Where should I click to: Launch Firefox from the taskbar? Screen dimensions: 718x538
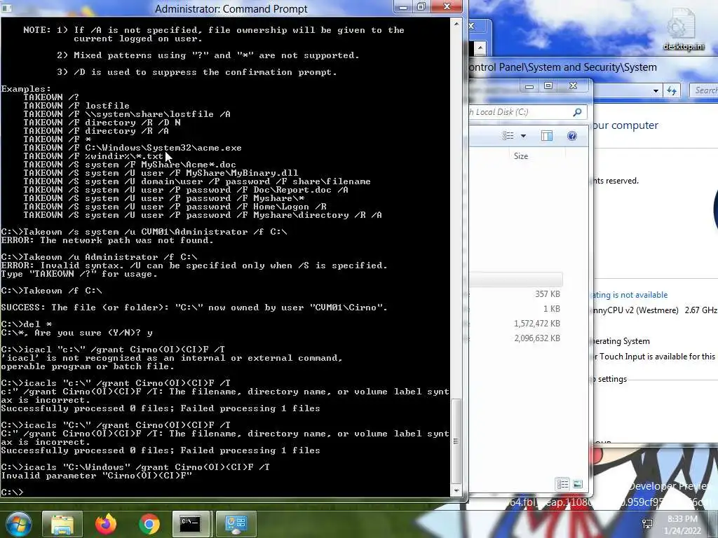pos(106,524)
